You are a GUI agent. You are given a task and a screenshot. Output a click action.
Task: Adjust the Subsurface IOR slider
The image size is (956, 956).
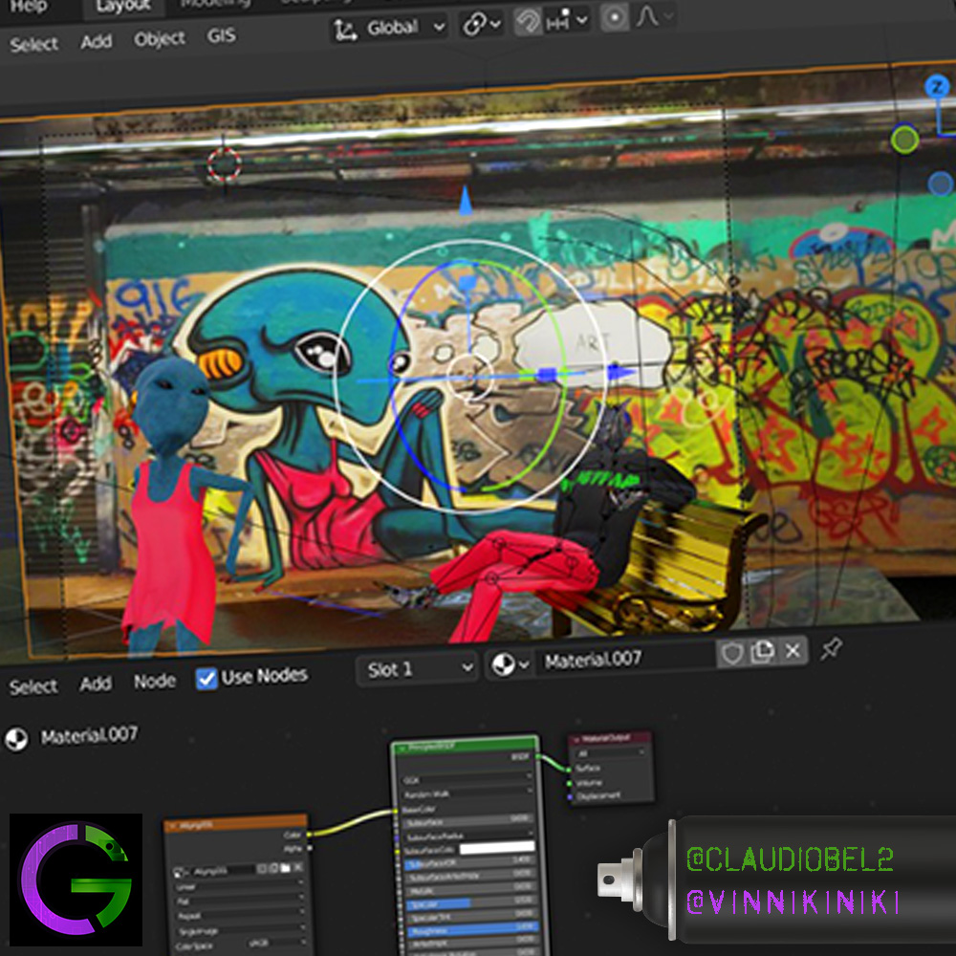tap(469, 862)
